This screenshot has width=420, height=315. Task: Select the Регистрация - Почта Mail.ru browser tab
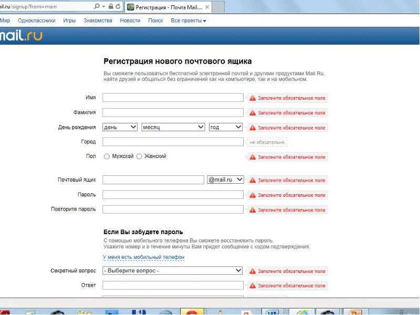168,7
